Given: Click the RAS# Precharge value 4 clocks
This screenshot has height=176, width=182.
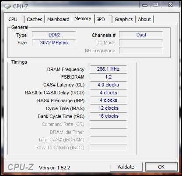Looking at the screenshot, I should pos(108,101).
